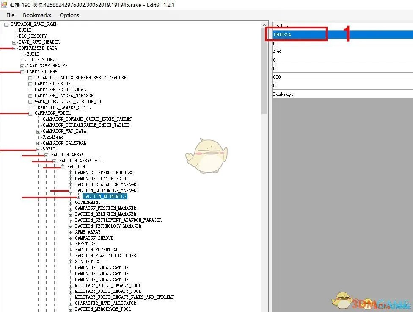Select the FACTION_TECHNOLOGY_MANAGER tree item

point(108,226)
